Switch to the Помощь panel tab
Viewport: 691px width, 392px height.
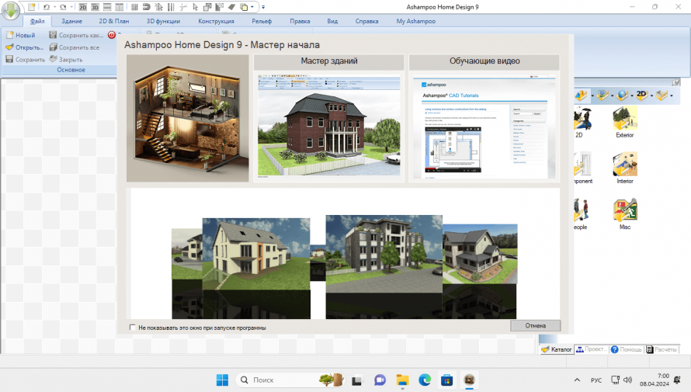[x=627, y=349]
